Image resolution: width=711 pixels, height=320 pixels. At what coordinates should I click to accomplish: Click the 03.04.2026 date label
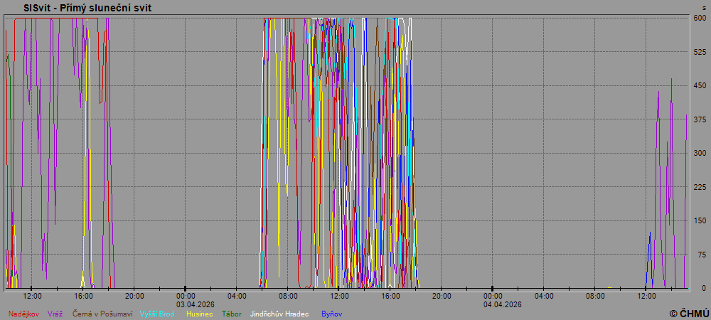pyautogui.click(x=185, y=304)
